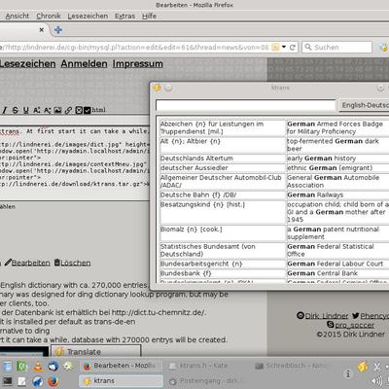Apply strikethrough formatting in the editor toolbar
This screenshot has width=389, height=389.
(15, 110)
